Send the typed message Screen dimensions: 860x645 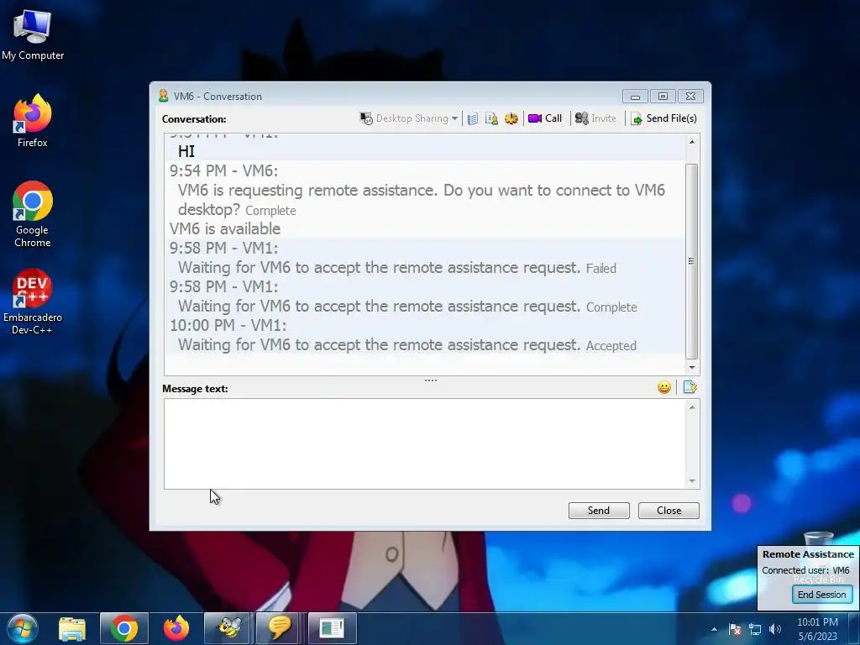[x=599, y=511]
